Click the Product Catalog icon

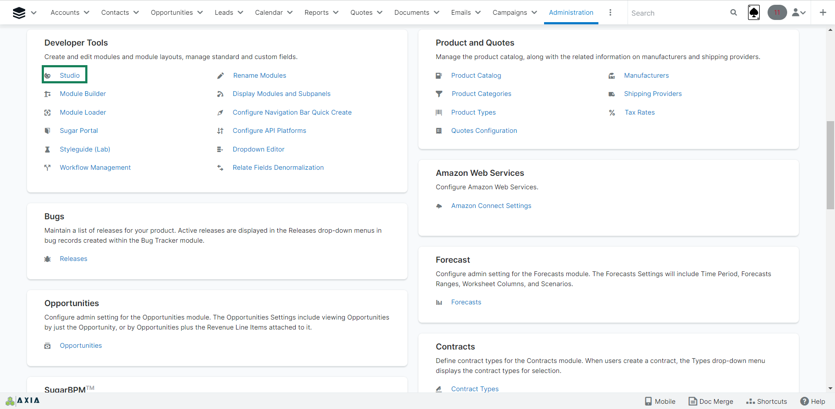click(x=439, y=76)
